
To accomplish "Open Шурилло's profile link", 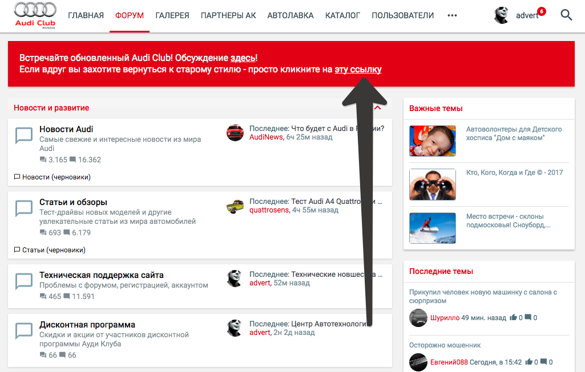I will point(445,318).
